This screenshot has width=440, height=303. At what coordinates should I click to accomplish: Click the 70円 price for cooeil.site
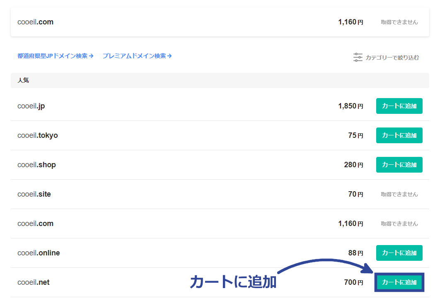[x=355, y=194]
